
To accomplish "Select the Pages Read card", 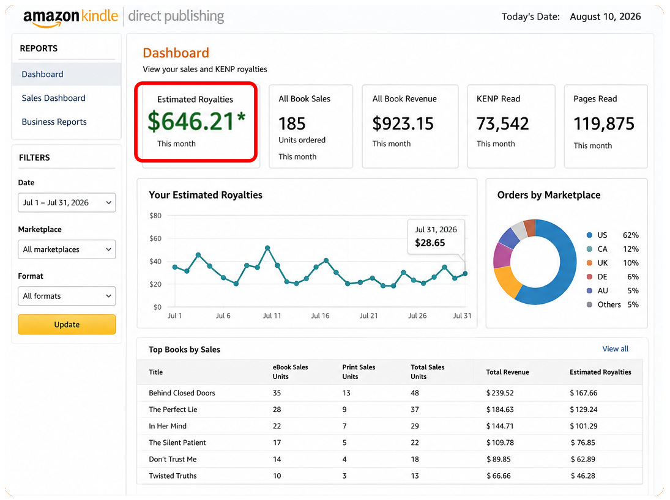I will [606, 127].
